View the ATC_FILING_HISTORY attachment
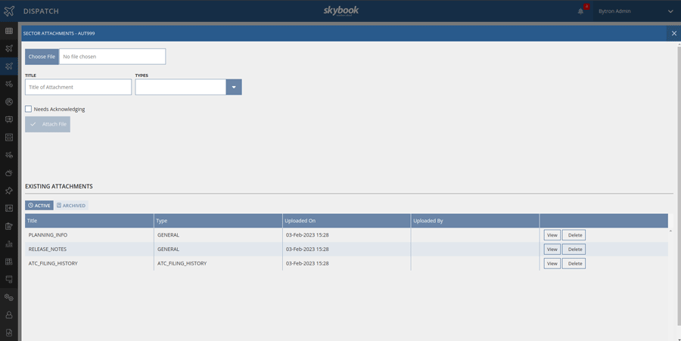681x341 pixels. [x=552, y=264]
